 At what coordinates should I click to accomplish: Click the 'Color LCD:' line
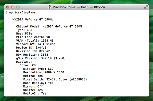pyautogui.click(x=28, y=65)
